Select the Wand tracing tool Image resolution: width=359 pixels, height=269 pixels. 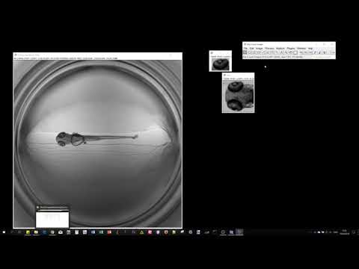277,52
